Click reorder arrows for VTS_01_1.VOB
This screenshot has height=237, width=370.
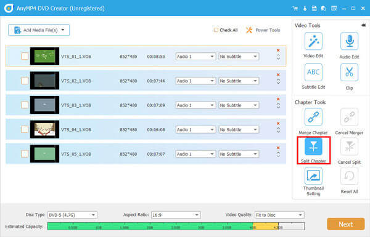click(x=278, y=57)
